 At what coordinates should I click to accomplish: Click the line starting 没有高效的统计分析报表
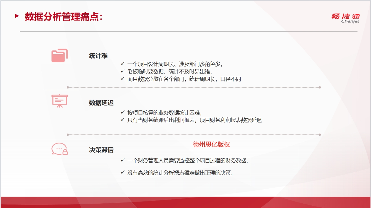[x=180, y=173]
